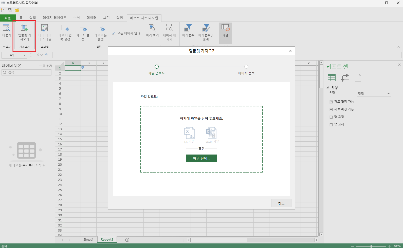403x248 pixels.
Task: Click the 파일 선택... button
Action: 201,158
